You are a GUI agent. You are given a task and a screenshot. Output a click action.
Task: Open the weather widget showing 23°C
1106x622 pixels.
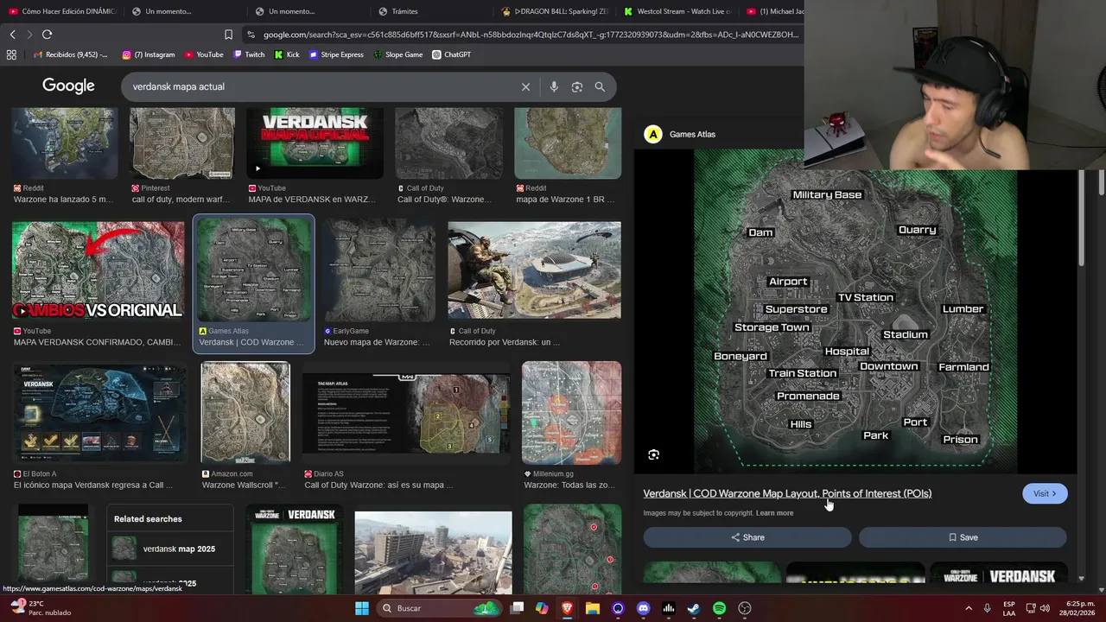point(40,608)
